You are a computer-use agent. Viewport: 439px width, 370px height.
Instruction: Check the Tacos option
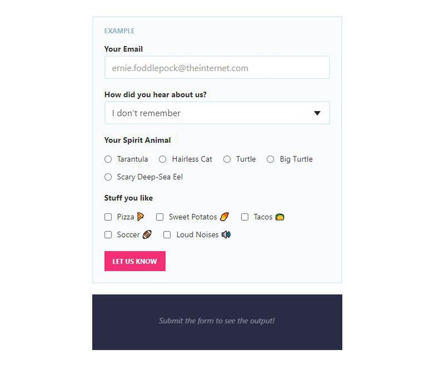(x=245, y=216)
